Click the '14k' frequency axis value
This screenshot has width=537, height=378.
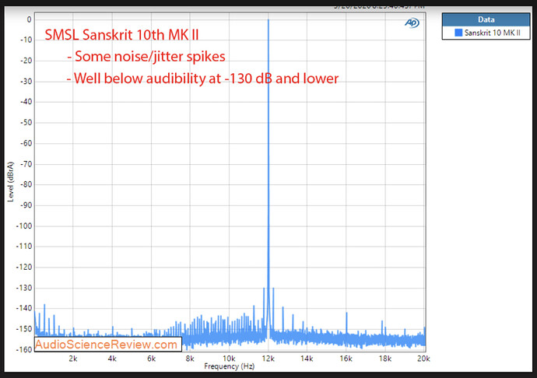[307, 359]
